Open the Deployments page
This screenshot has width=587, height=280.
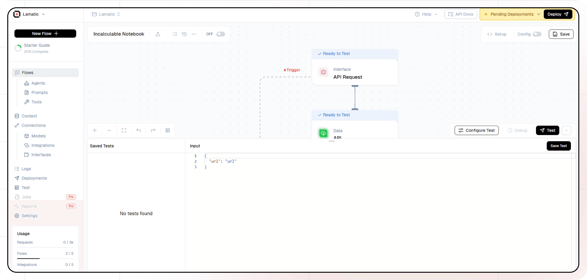pyautogui.click(x=34, y=178)
